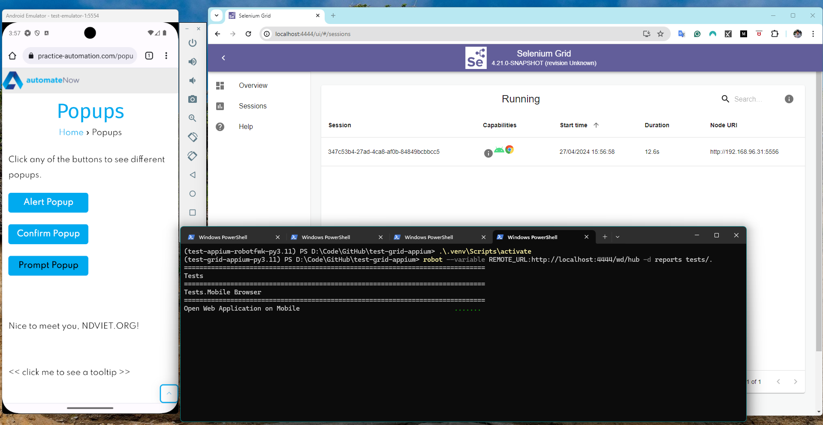Click session ID 347c53b4-27ad-4ca8-af0b-84849bcbbcc5
The width and height of the screenshot is (823, 425).
tap(384, 152)
